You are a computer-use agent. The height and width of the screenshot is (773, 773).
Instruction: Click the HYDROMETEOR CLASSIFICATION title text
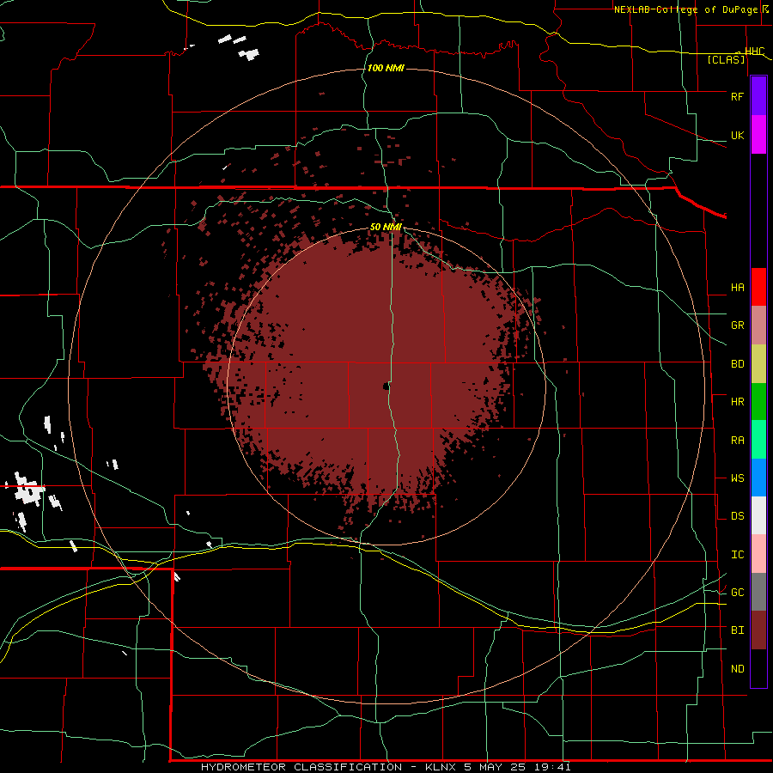[x=301, y=767]
